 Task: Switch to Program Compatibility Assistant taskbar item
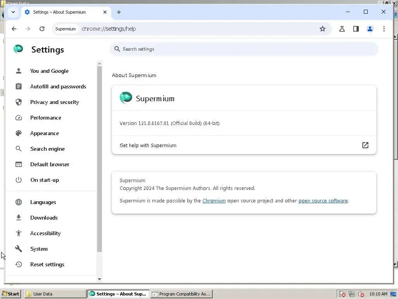pos(181,294)
